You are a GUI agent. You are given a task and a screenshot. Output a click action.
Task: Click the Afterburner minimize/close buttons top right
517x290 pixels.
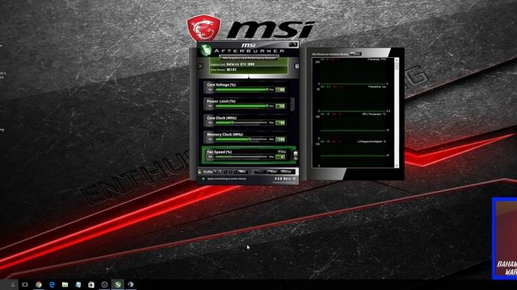coord(293,44)
